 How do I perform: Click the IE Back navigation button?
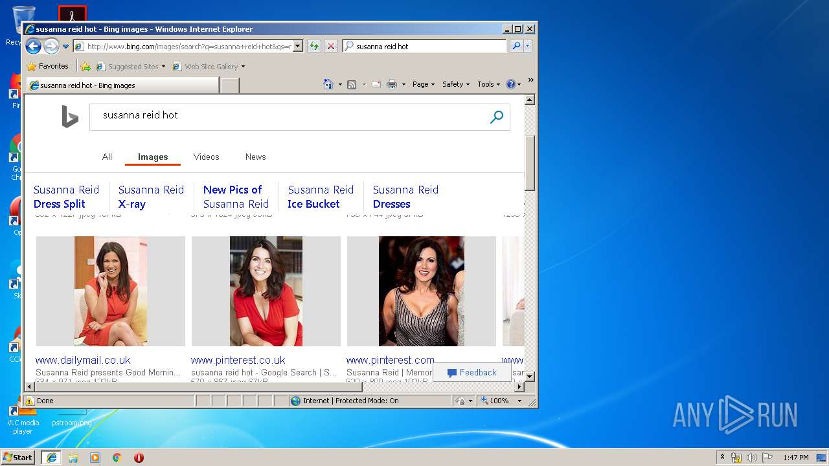point(33,46)
